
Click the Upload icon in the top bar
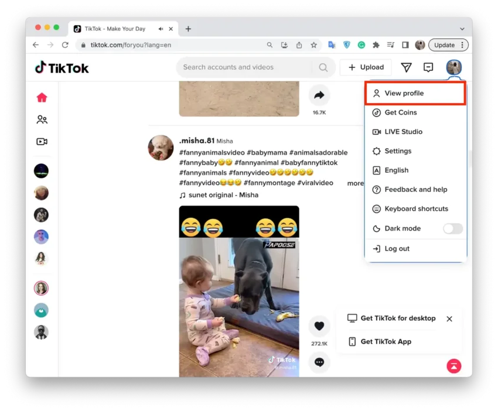[366, 67]
